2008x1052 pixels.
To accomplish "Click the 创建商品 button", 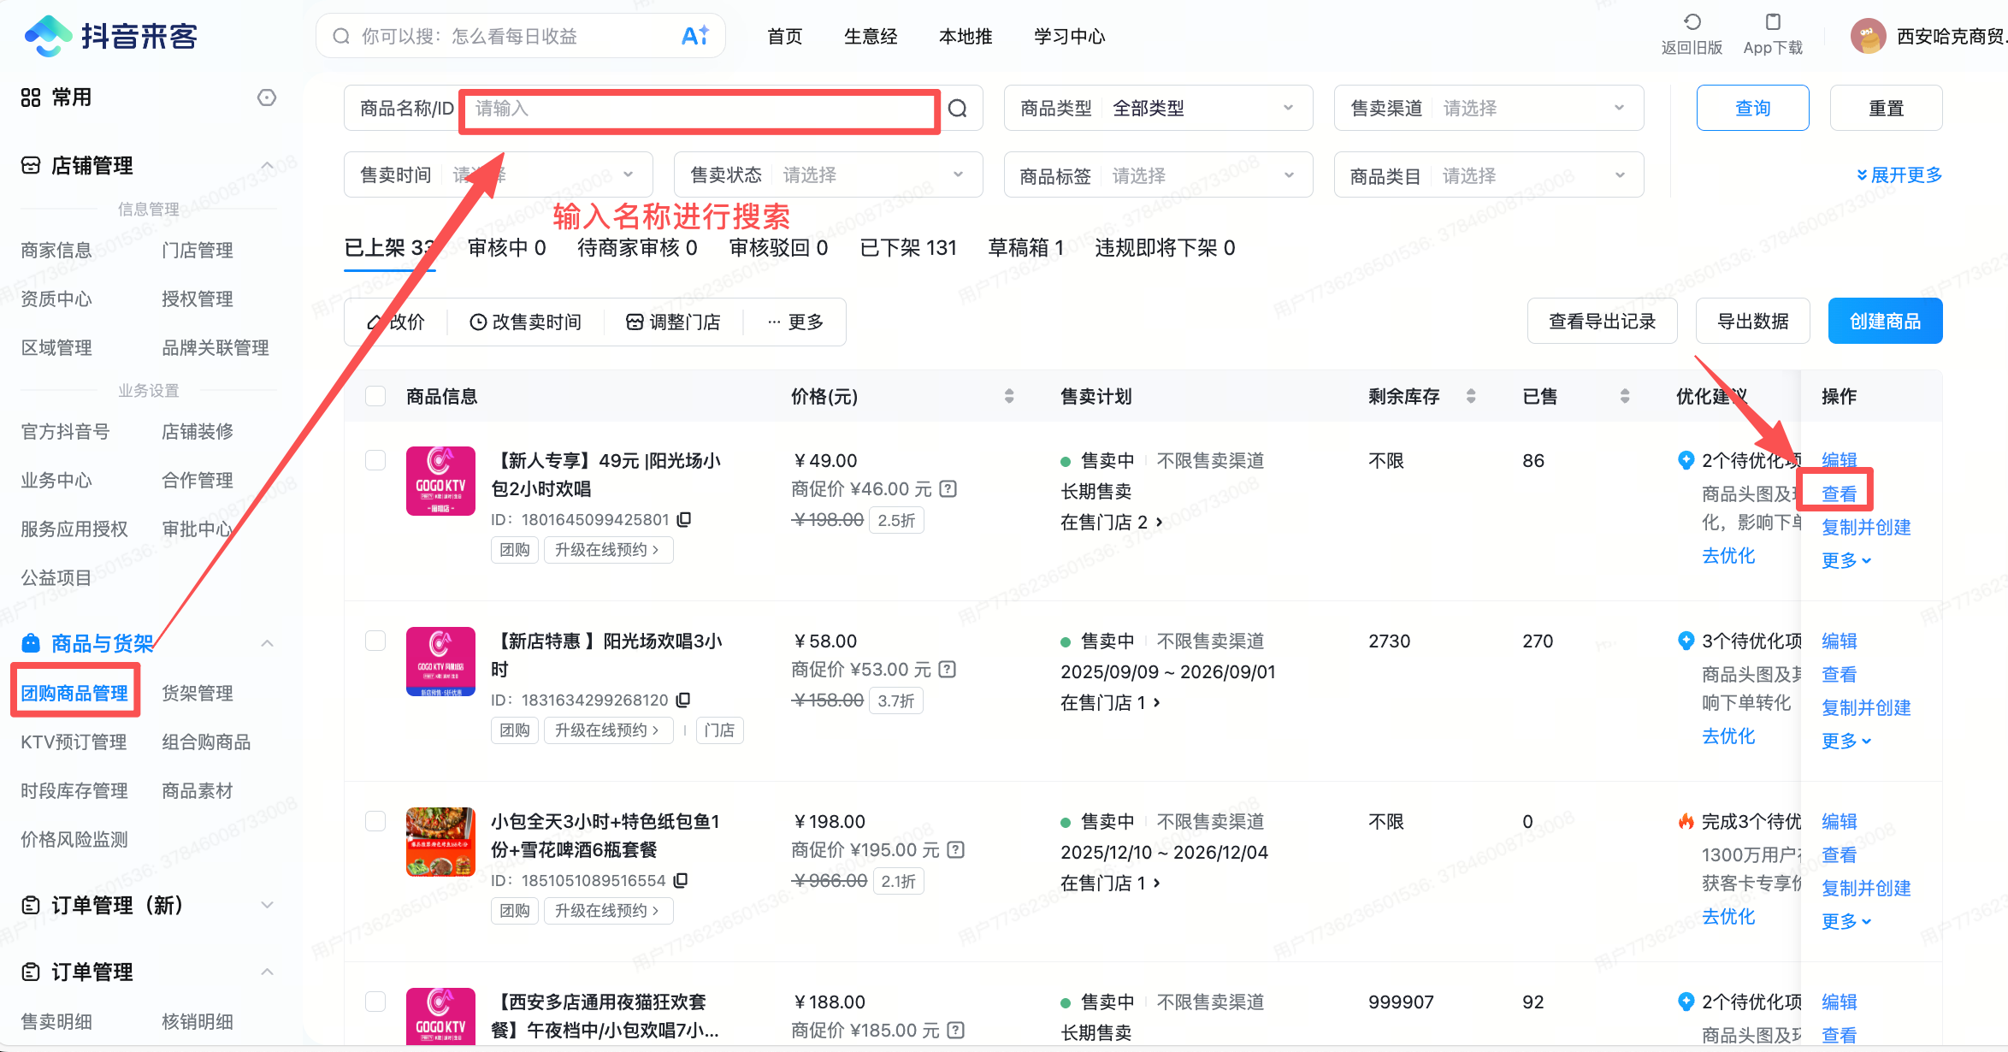I will click(x=1885, y=321).
